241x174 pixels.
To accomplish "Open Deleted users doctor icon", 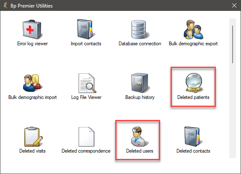I will (x=139, y=137).
